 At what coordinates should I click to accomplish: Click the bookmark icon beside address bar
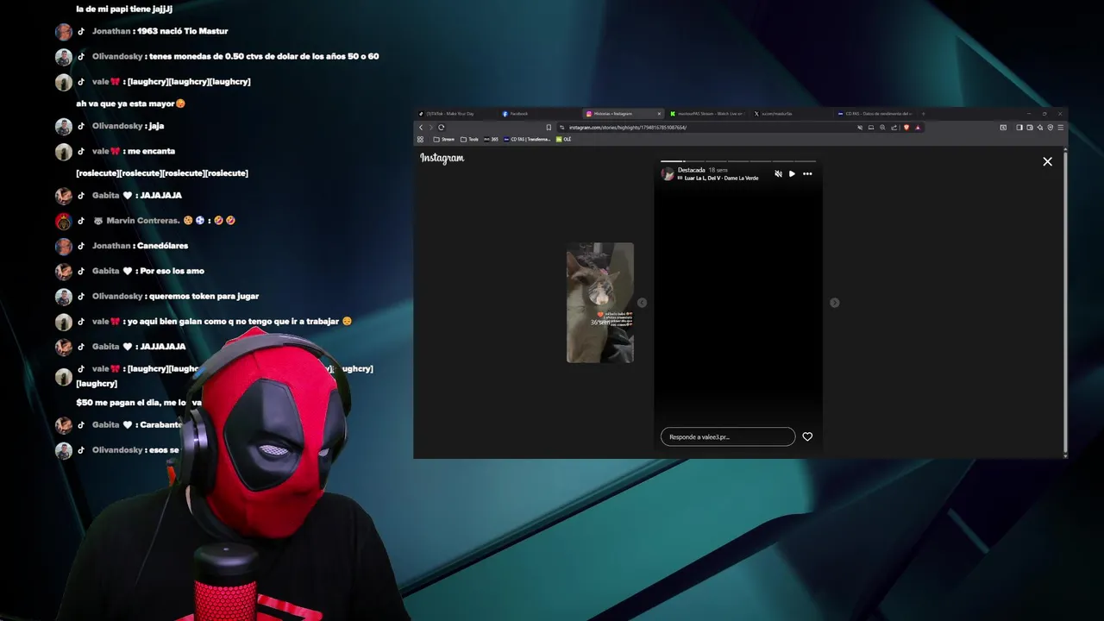(549, 128)
